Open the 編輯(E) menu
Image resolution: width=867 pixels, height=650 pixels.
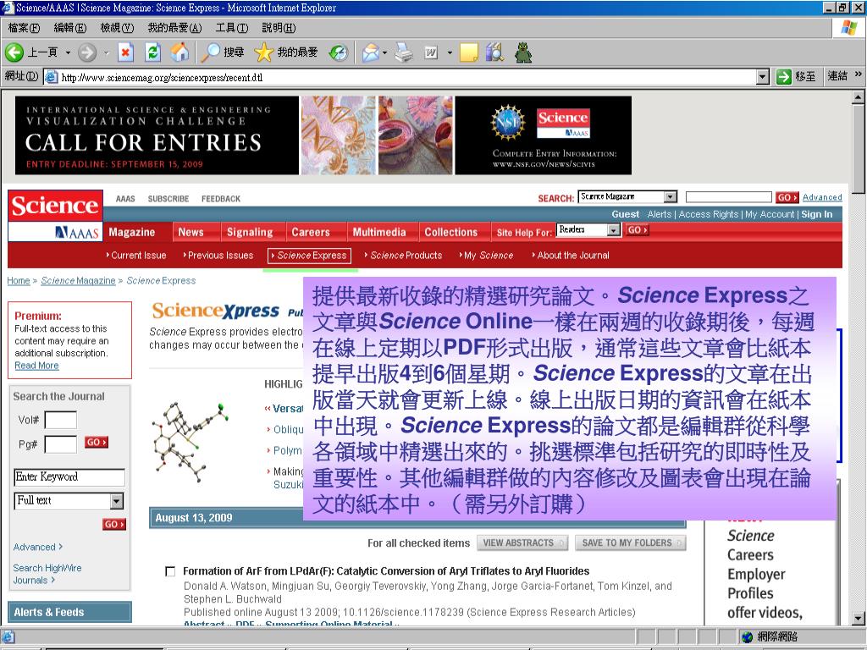point(70,28)
